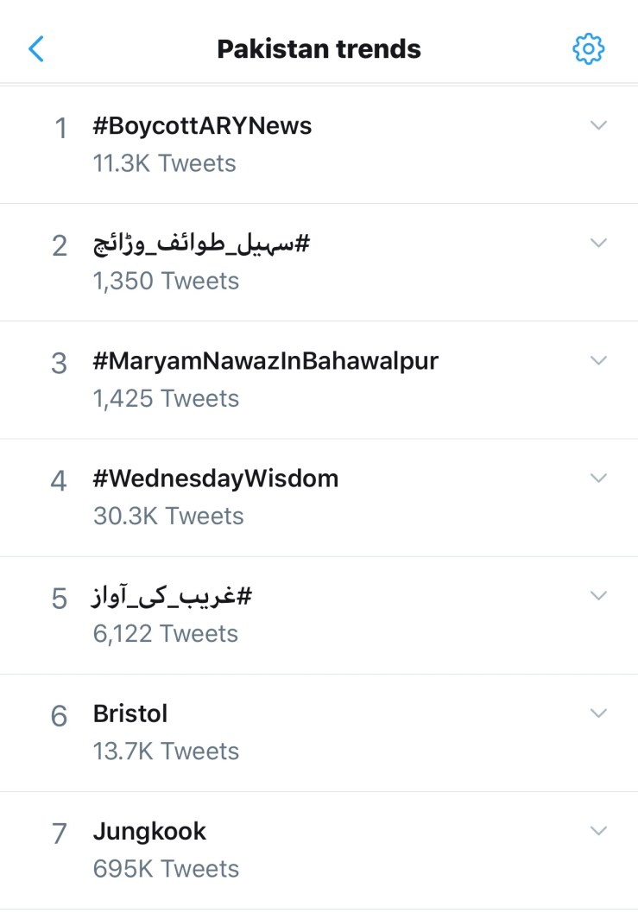638x913 pixels.
Task: Show options chevron for #WednesdayWisdom
Action: (x=598, y=478)
